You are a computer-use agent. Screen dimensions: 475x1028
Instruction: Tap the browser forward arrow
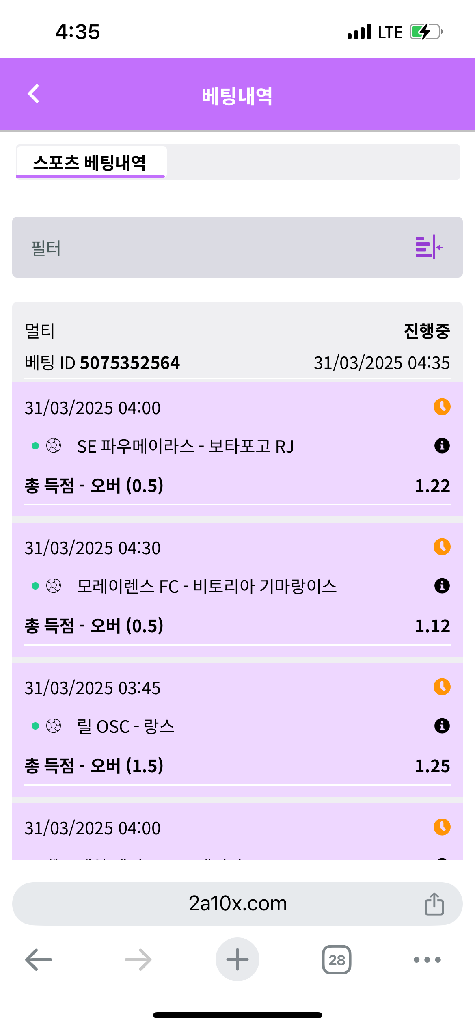pyautogui.click(x=138, y=960)
